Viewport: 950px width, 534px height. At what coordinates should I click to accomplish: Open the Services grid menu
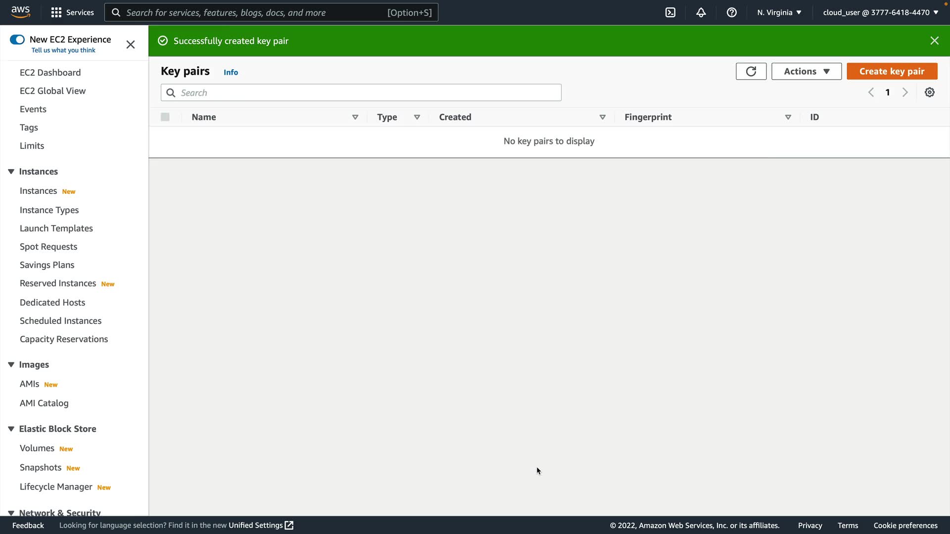click(x=72, y=12)
